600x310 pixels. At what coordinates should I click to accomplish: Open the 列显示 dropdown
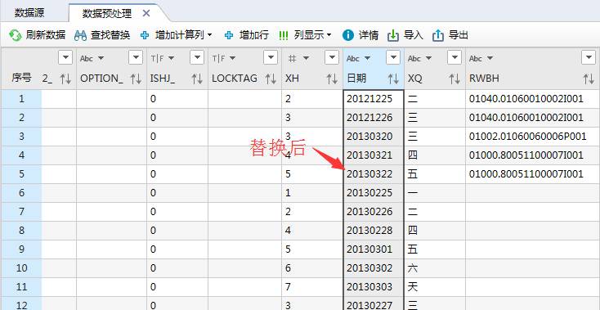(x=329, y=35)
